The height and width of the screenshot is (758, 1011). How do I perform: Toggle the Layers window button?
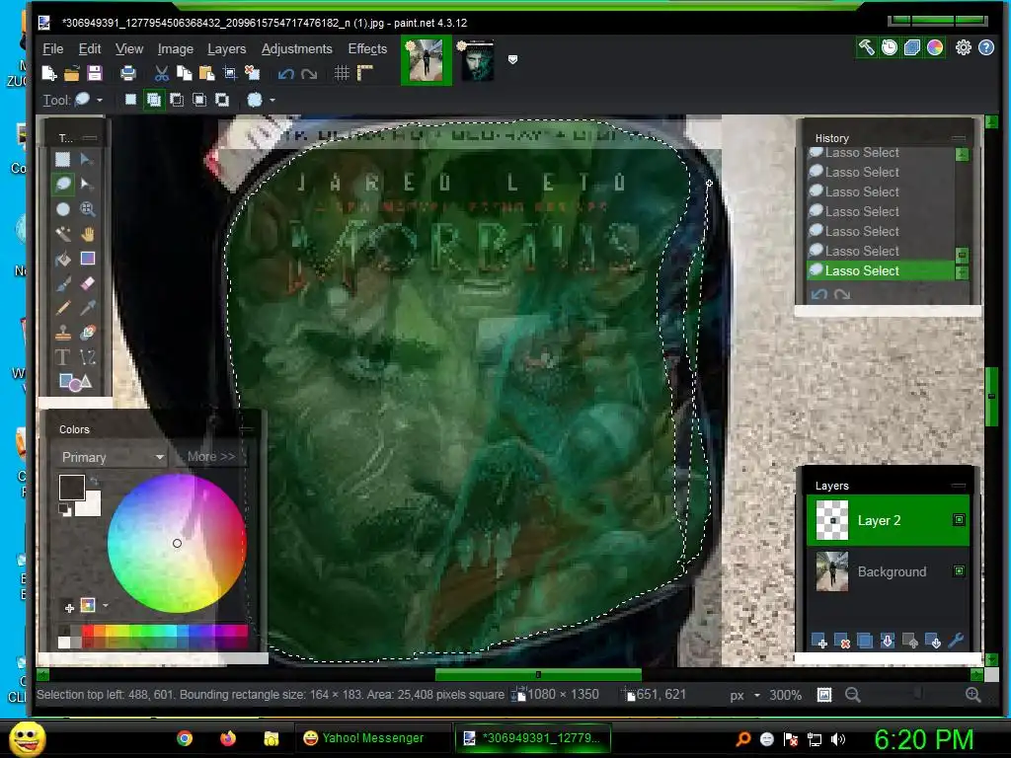(x=911, y=47)
